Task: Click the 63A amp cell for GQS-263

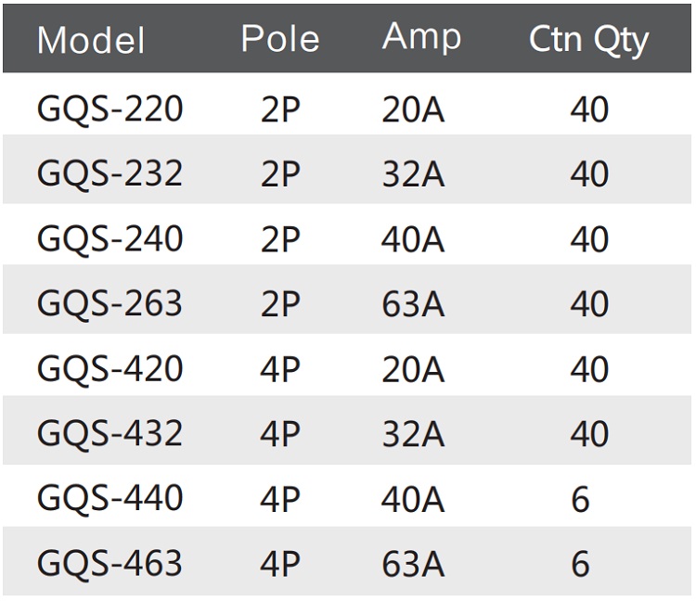Action: pyautogui.click(x=413, y=305)
